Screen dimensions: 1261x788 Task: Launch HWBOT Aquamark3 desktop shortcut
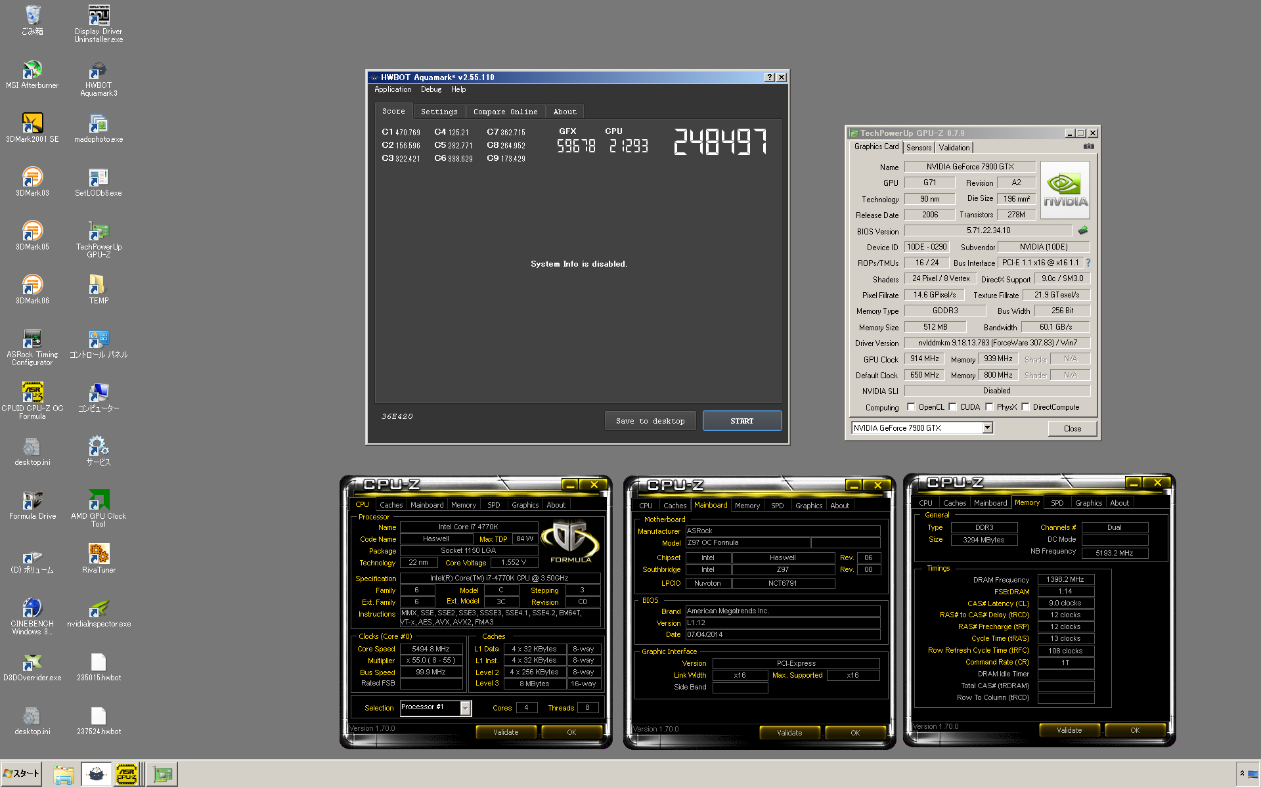[x=99, y=78]
